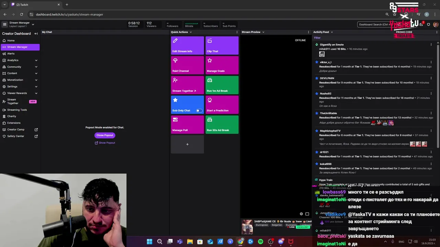This screenshot has width=440, height=247.
Task: Click the Activity Feed Filter link
Action: (317, 38)
